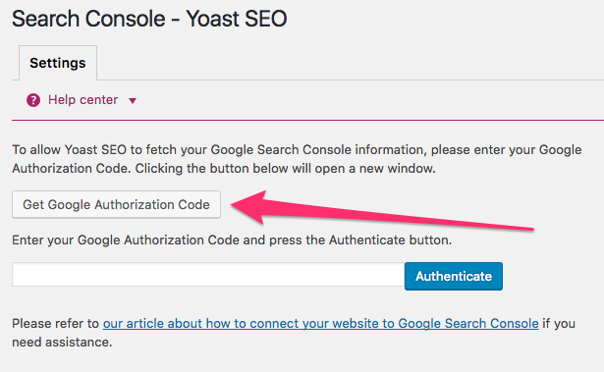Click 'Please refer to' text before the link
The height and width of the screenshot is (372, 604).
coord(55,324)
